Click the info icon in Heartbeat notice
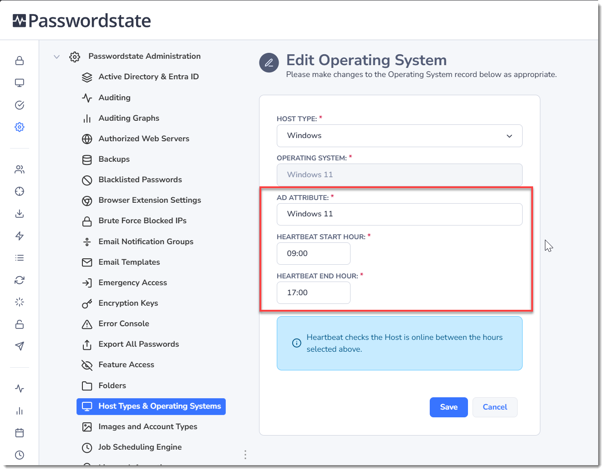The width and height of the screenshot is (605, 472). 296,343
